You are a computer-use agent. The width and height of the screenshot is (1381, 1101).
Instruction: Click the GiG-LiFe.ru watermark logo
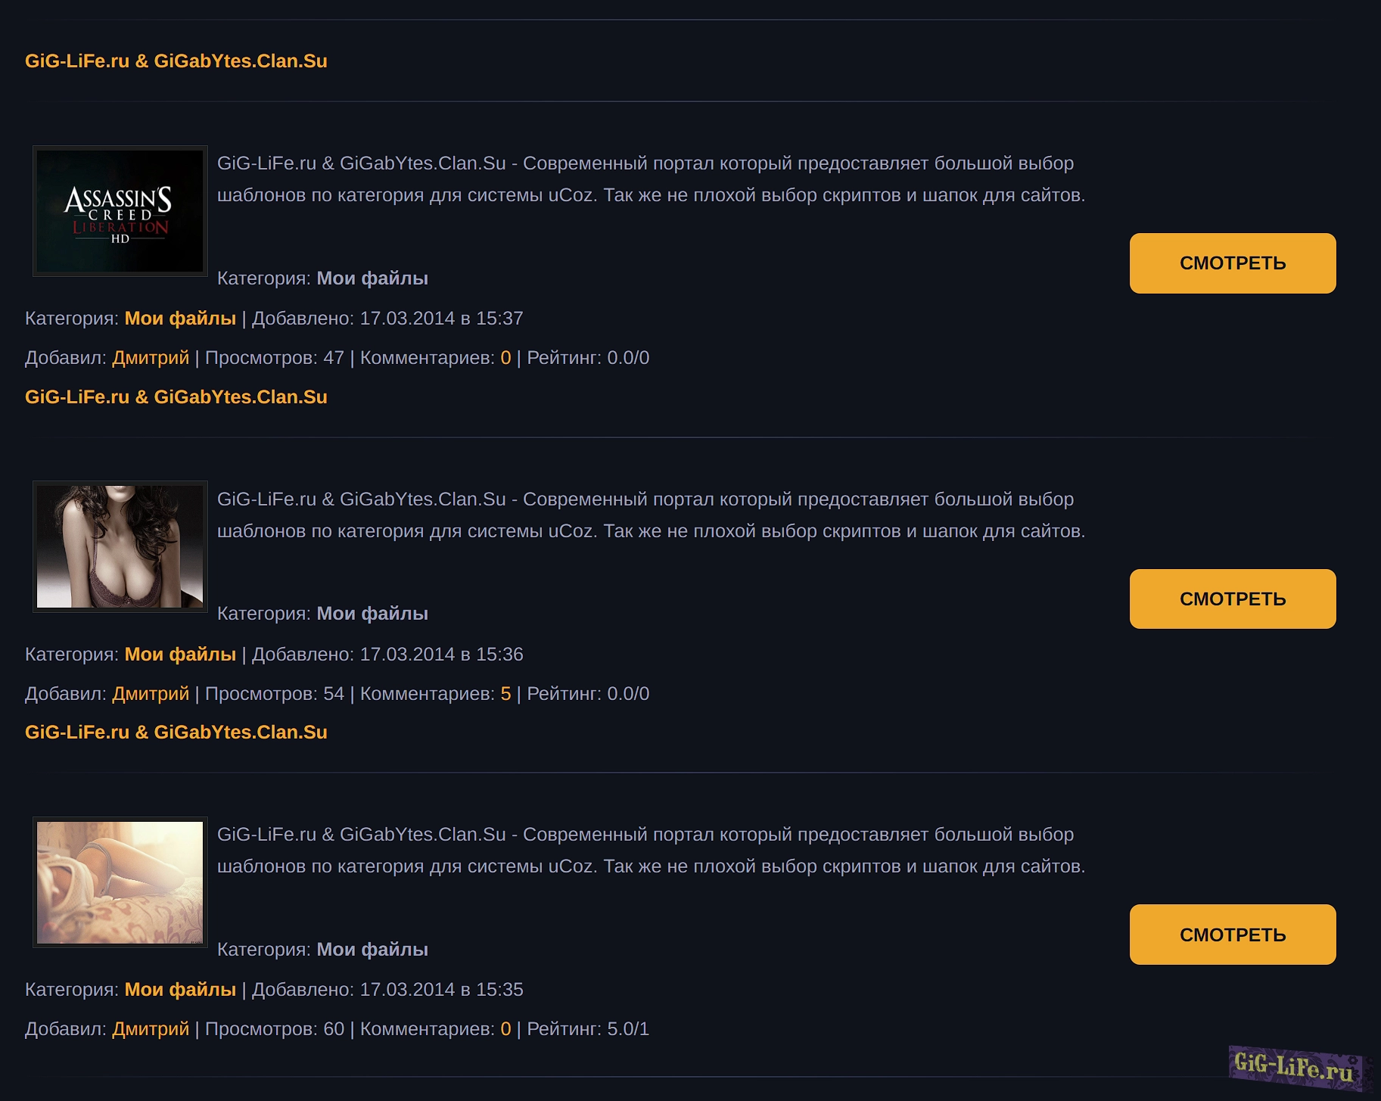point(1294,1067)
